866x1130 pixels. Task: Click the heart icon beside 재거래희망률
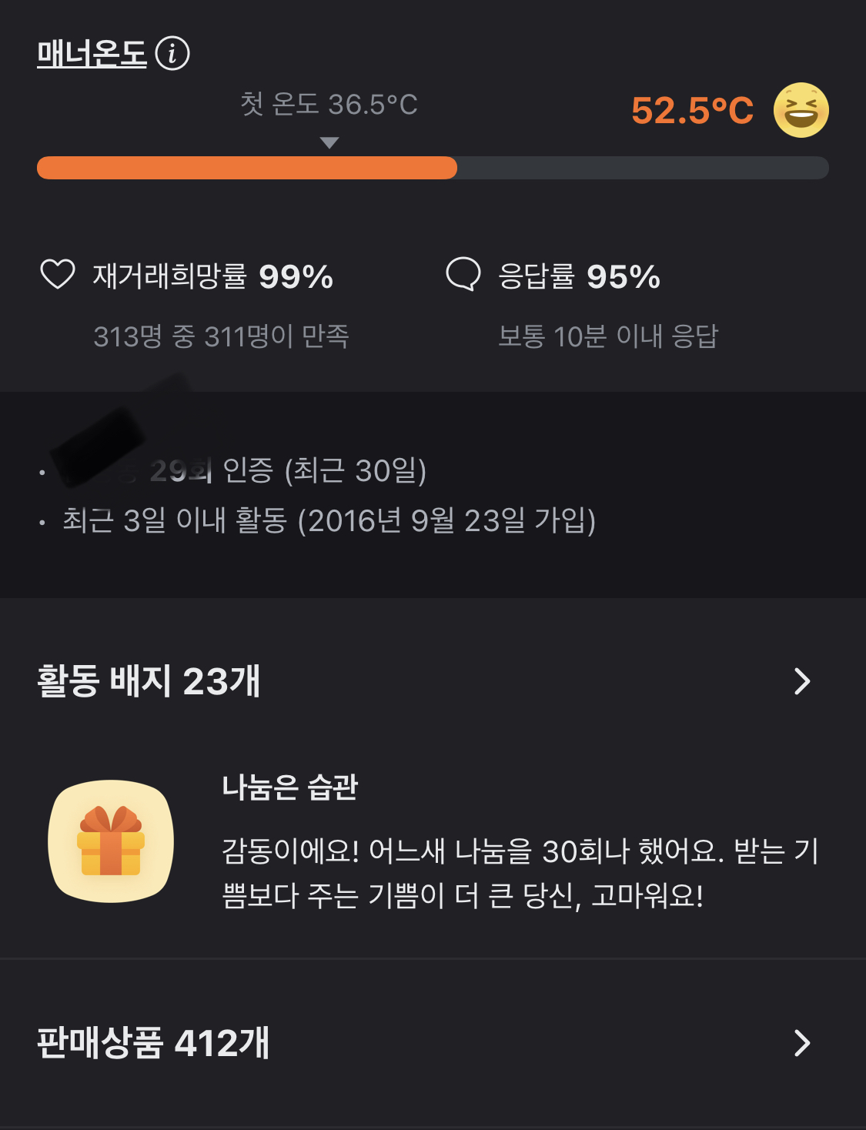(58, 275)
